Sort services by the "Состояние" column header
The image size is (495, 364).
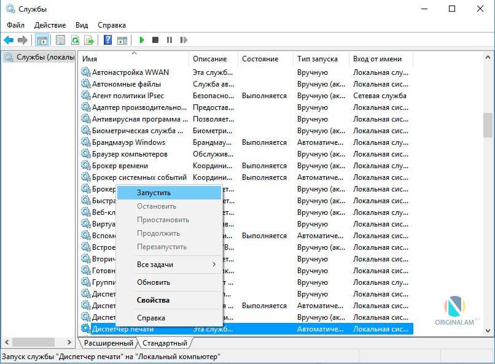[260, 59]
